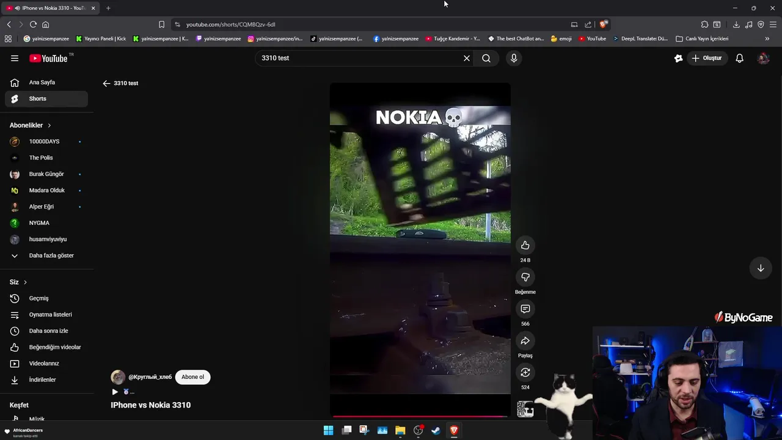This screenshot has width=782, height=440.
Task: Seek on the red video progress bar
Action: point(420,417)
